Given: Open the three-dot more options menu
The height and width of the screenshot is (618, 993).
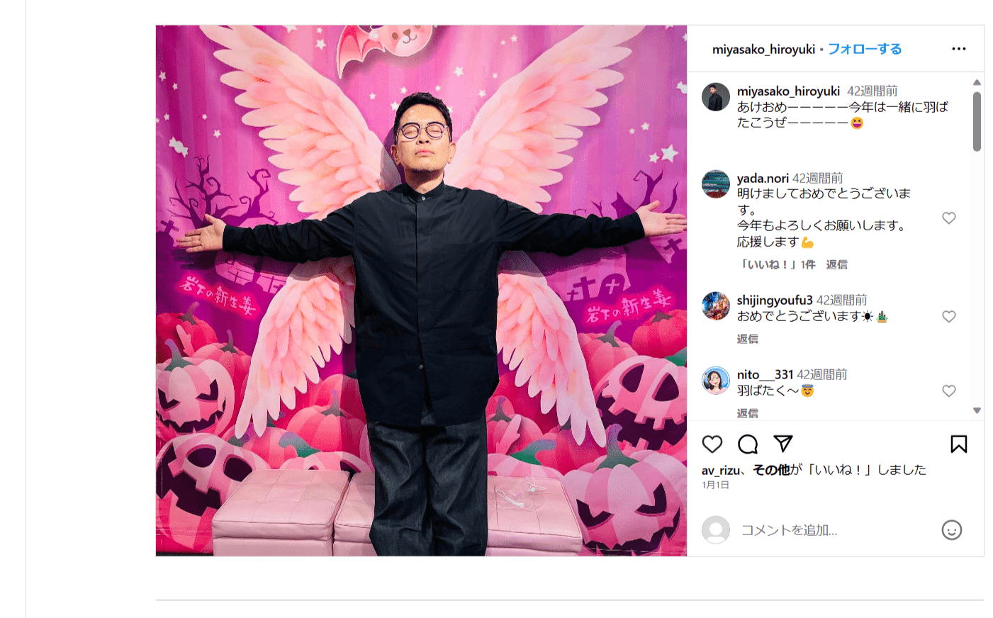Looking at the screenshot, I should click(x=959, y=49).
